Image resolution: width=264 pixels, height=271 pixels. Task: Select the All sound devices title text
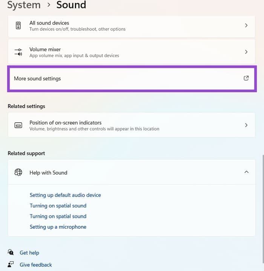49,23
